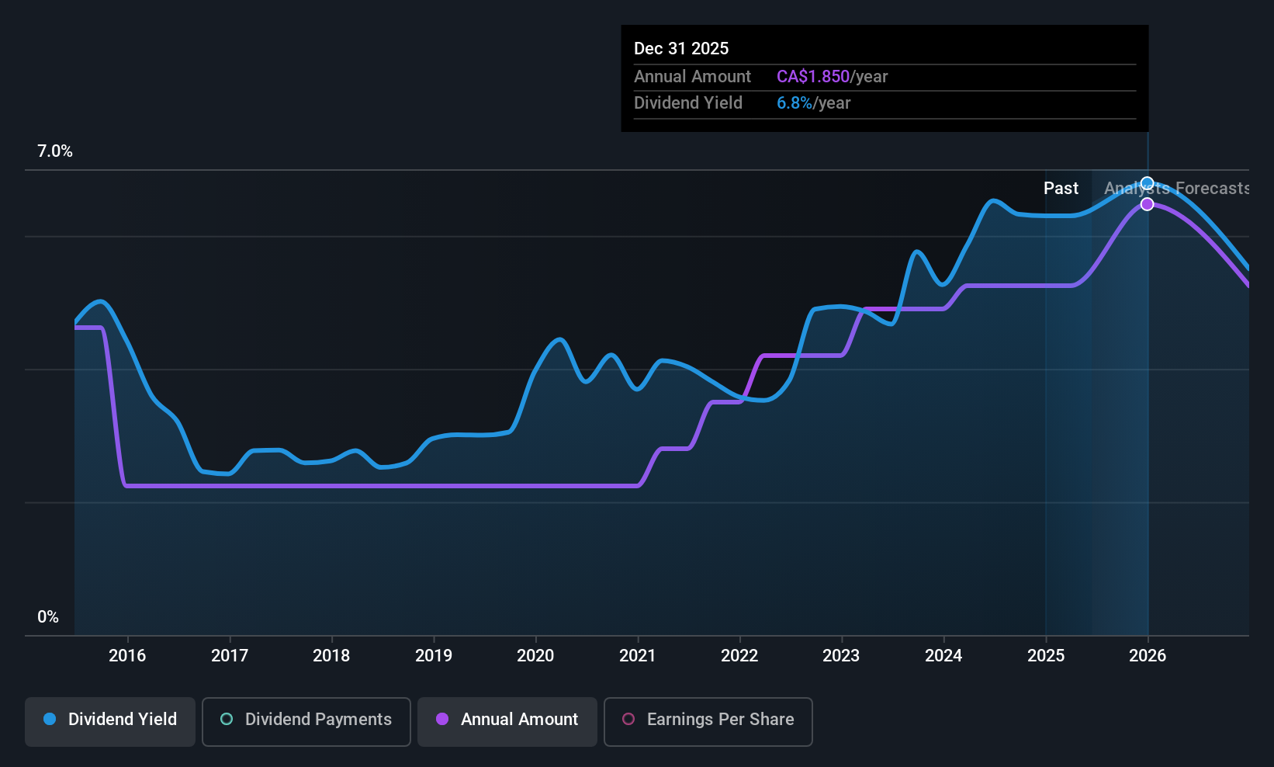
Task: Click the 2019 x-axis label
Action: pos(434,656)
